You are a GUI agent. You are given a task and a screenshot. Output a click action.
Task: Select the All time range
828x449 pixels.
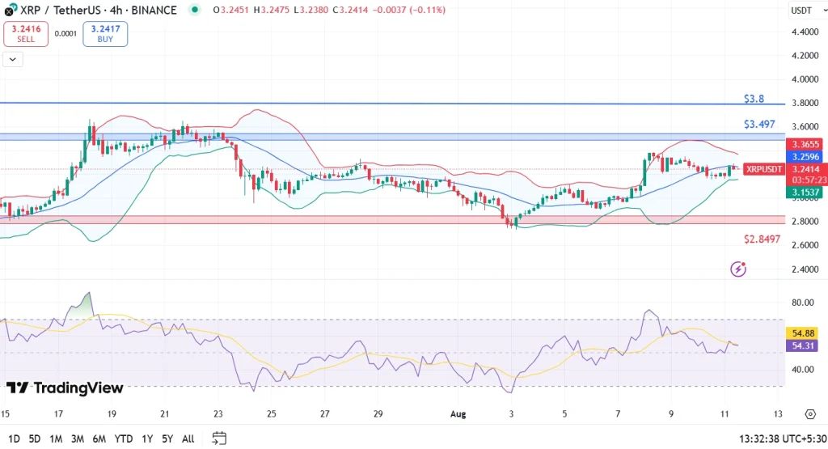tap(188, 438)
